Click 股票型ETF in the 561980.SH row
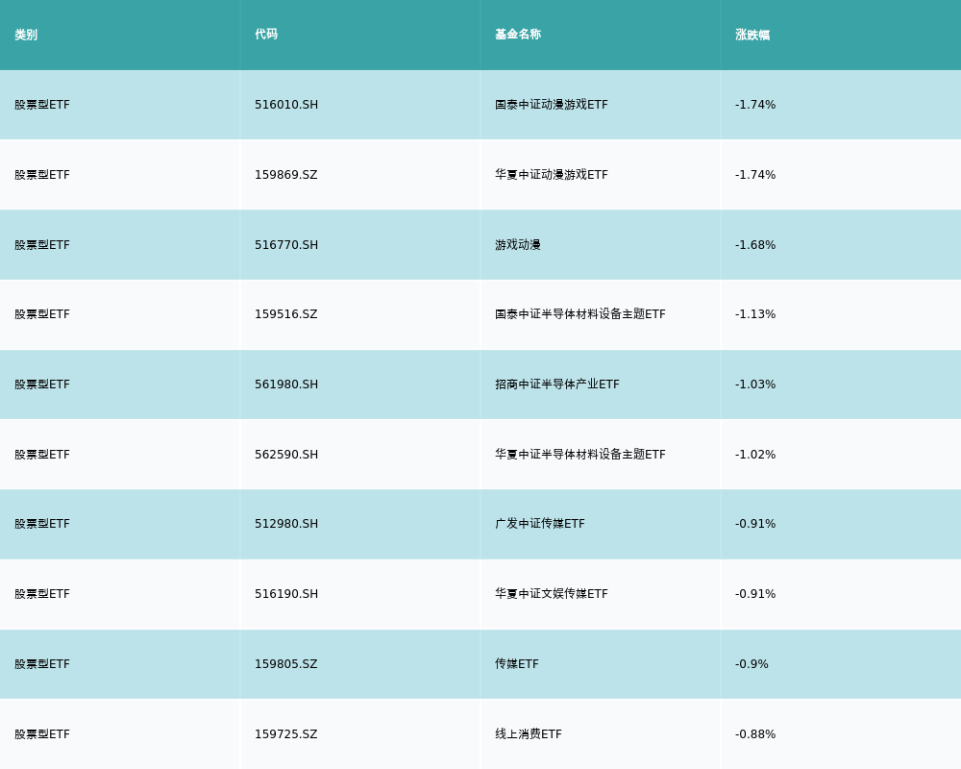 pyautogui.click(x=42, y=384)
